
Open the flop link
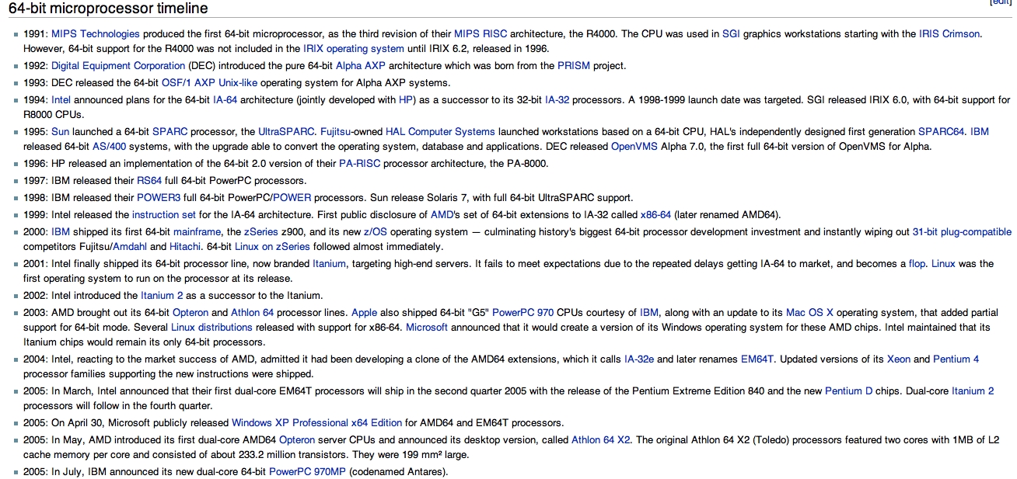coord(917,264)
